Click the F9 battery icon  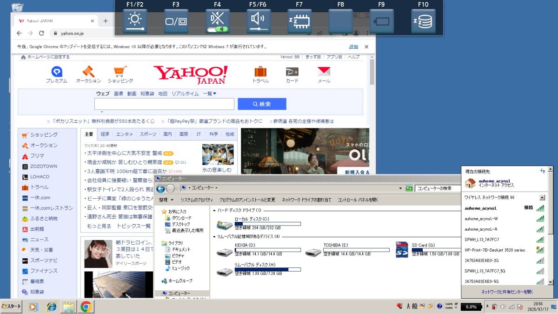click(x=382, y=21)
